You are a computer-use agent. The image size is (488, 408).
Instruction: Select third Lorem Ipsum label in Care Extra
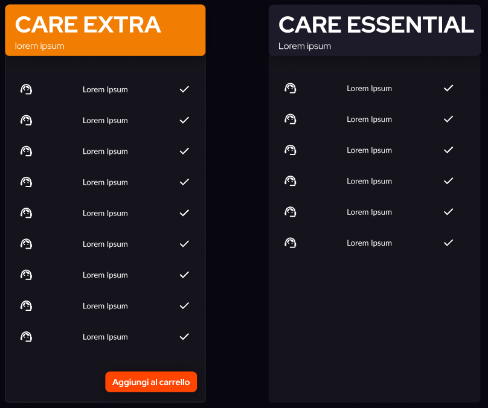[105, 151]
